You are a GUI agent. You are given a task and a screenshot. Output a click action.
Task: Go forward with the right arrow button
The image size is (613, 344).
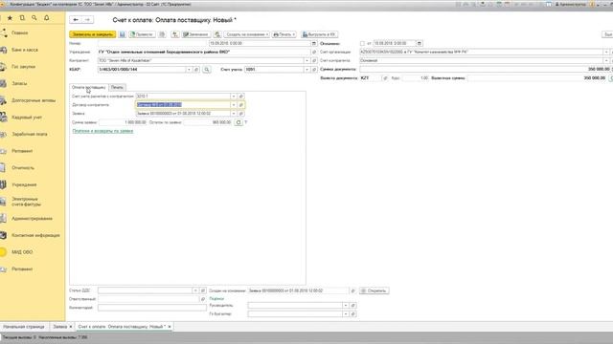[87, 19]
